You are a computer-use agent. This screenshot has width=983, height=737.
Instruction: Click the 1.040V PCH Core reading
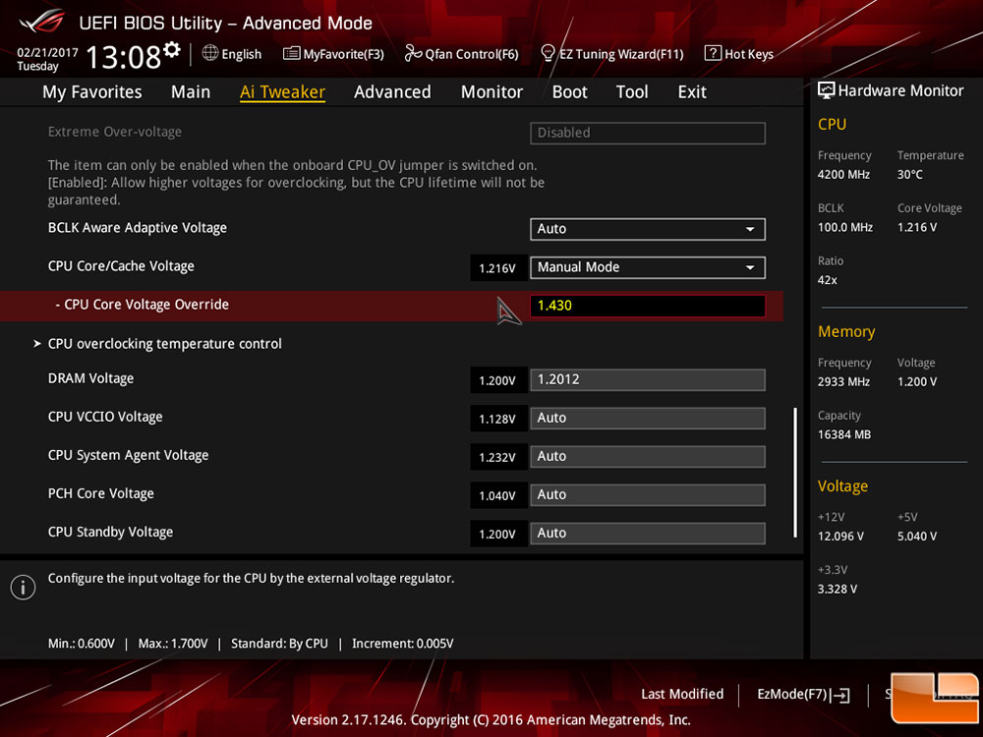coord(497,495)
